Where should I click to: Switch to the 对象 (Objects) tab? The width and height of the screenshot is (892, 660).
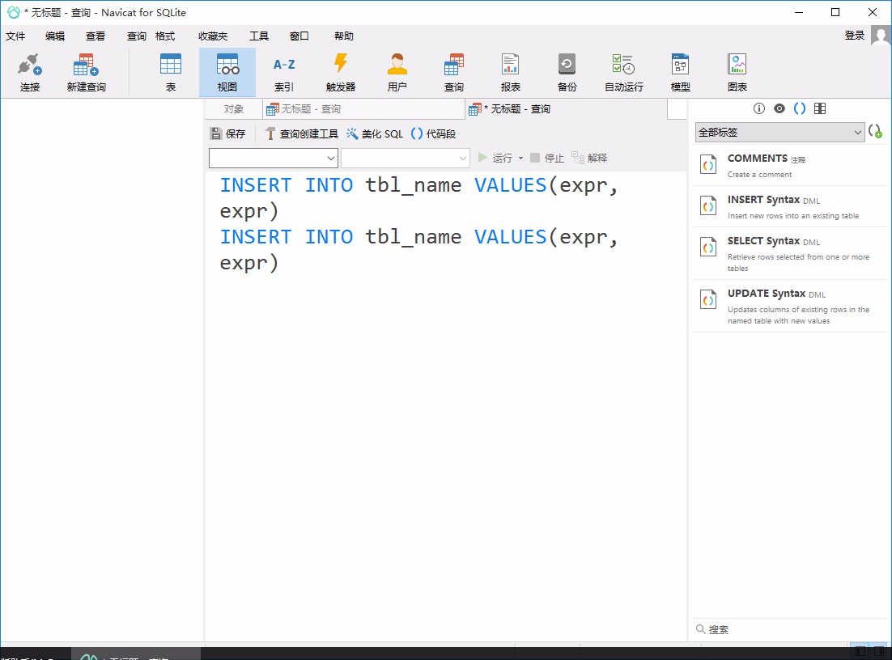232,108
